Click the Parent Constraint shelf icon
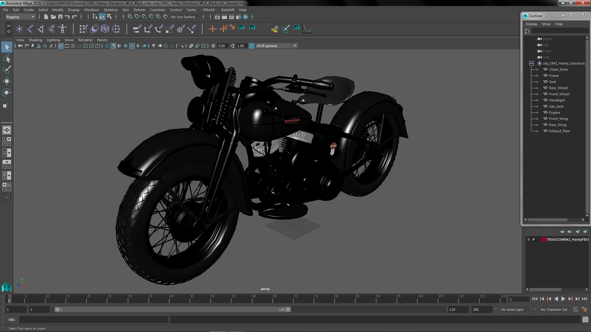Image resolution: width=591 pixels, height=332 pixels. coord(137,29)
